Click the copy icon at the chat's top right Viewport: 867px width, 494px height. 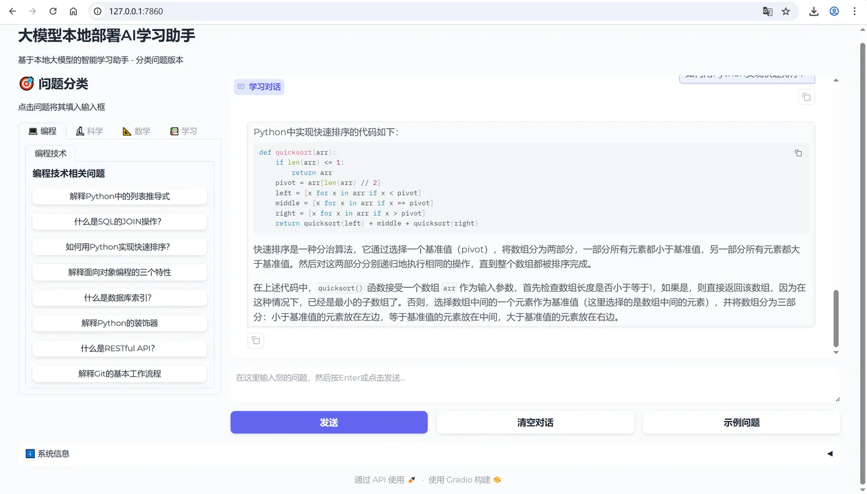click(x=806, y=97)
